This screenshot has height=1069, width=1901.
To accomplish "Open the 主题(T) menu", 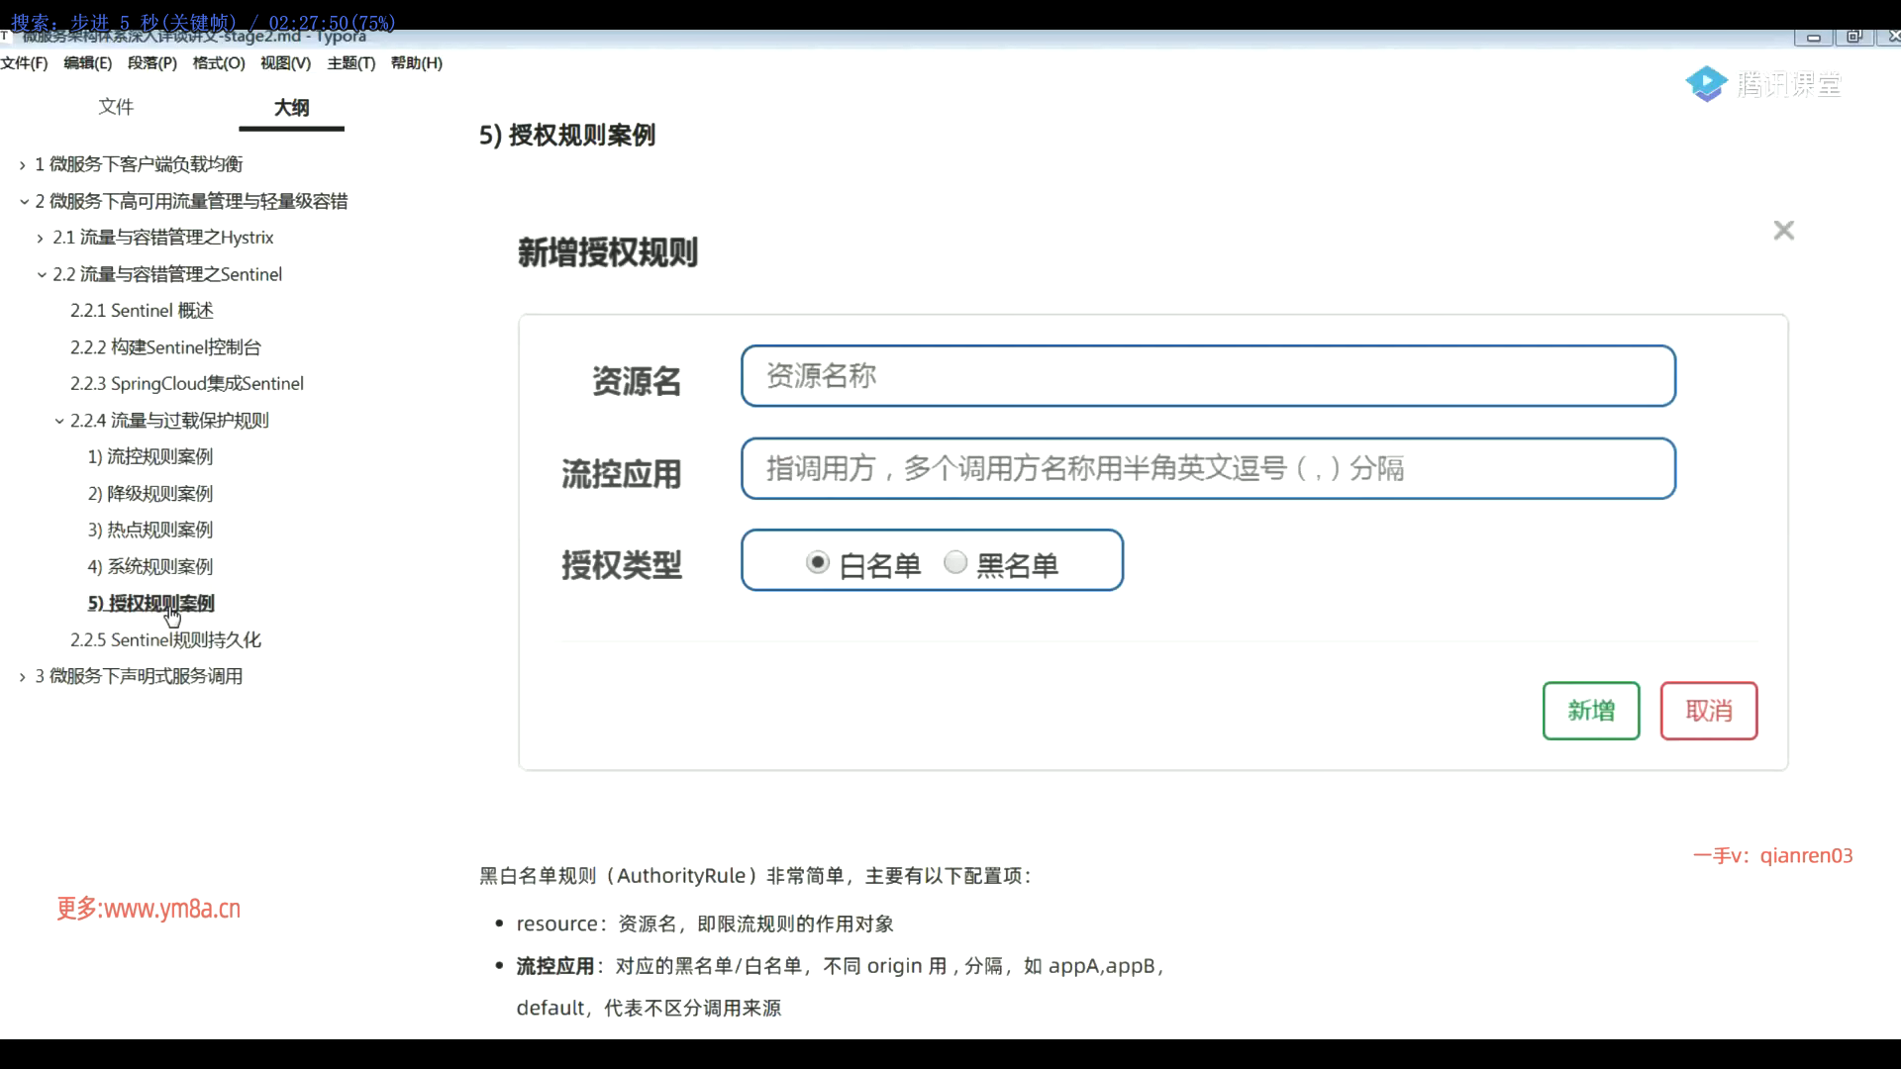I will point(350,63).
